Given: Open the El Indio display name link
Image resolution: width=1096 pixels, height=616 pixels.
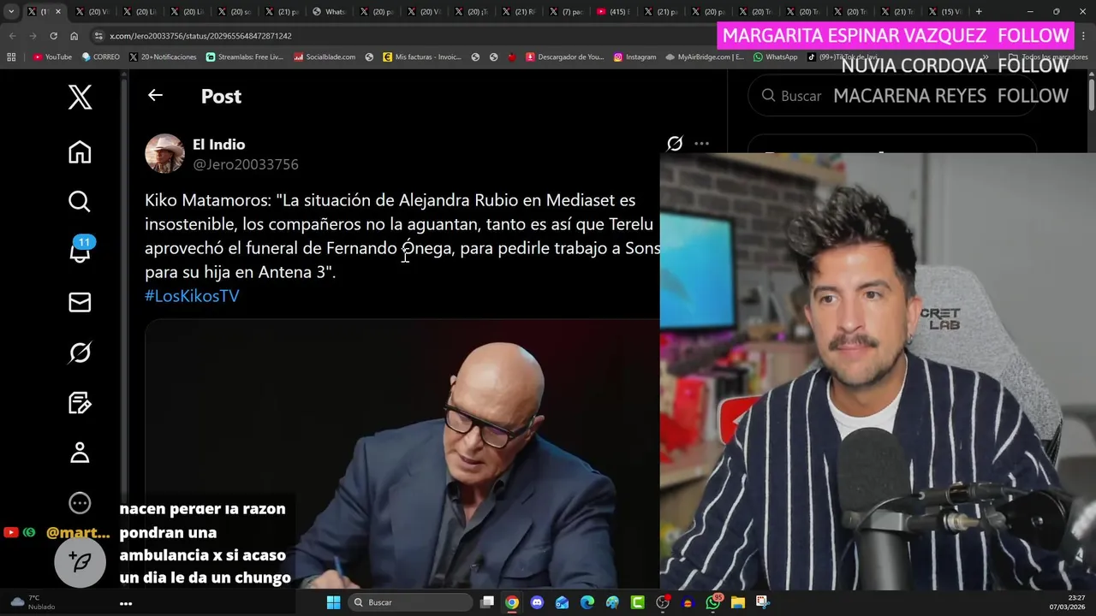Looking at the screenshot, I should tap(218, 145).
